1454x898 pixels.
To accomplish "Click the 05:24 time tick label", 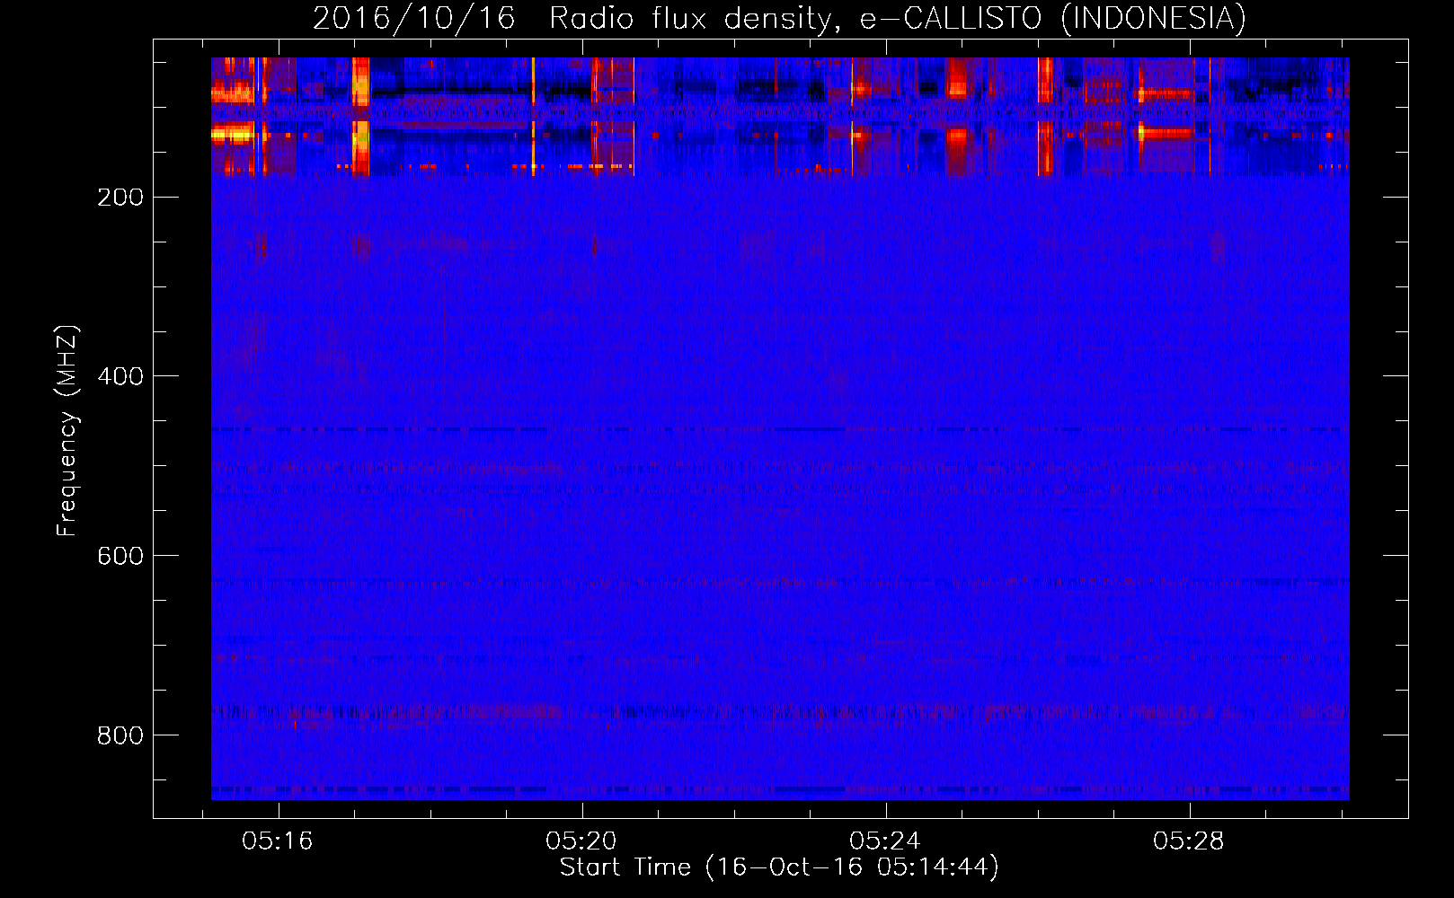I will click(x=885, y=841).
